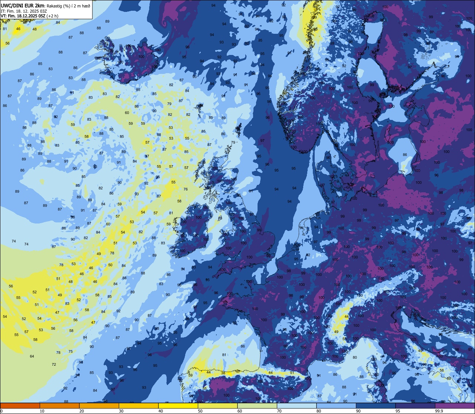Click the 76 humidity value west of Scotland

tap(186, 189)
